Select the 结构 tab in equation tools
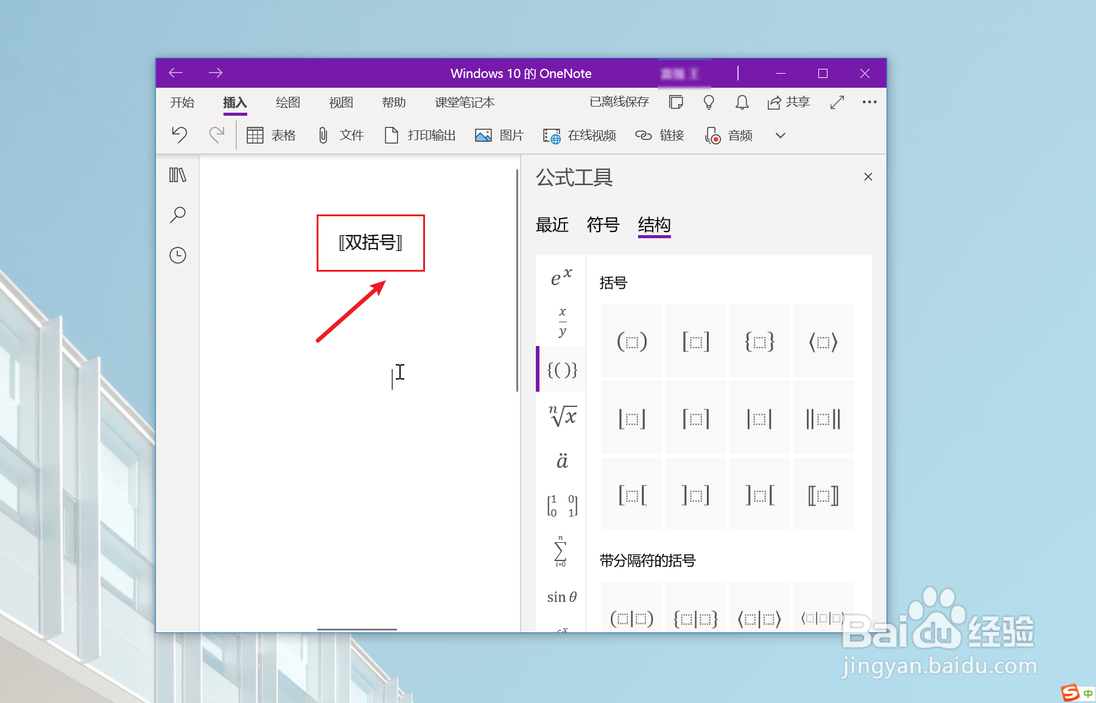This screenshot has height=703, width=1096. (x=655, y=225)
